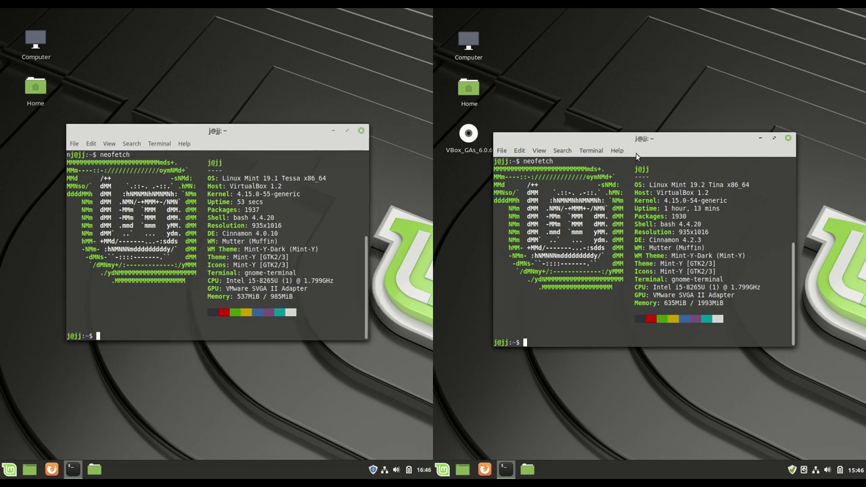Open the network tray icon beside 16:46 clock
The width and height of the screenshot is (866, 487).
[384, 469]
